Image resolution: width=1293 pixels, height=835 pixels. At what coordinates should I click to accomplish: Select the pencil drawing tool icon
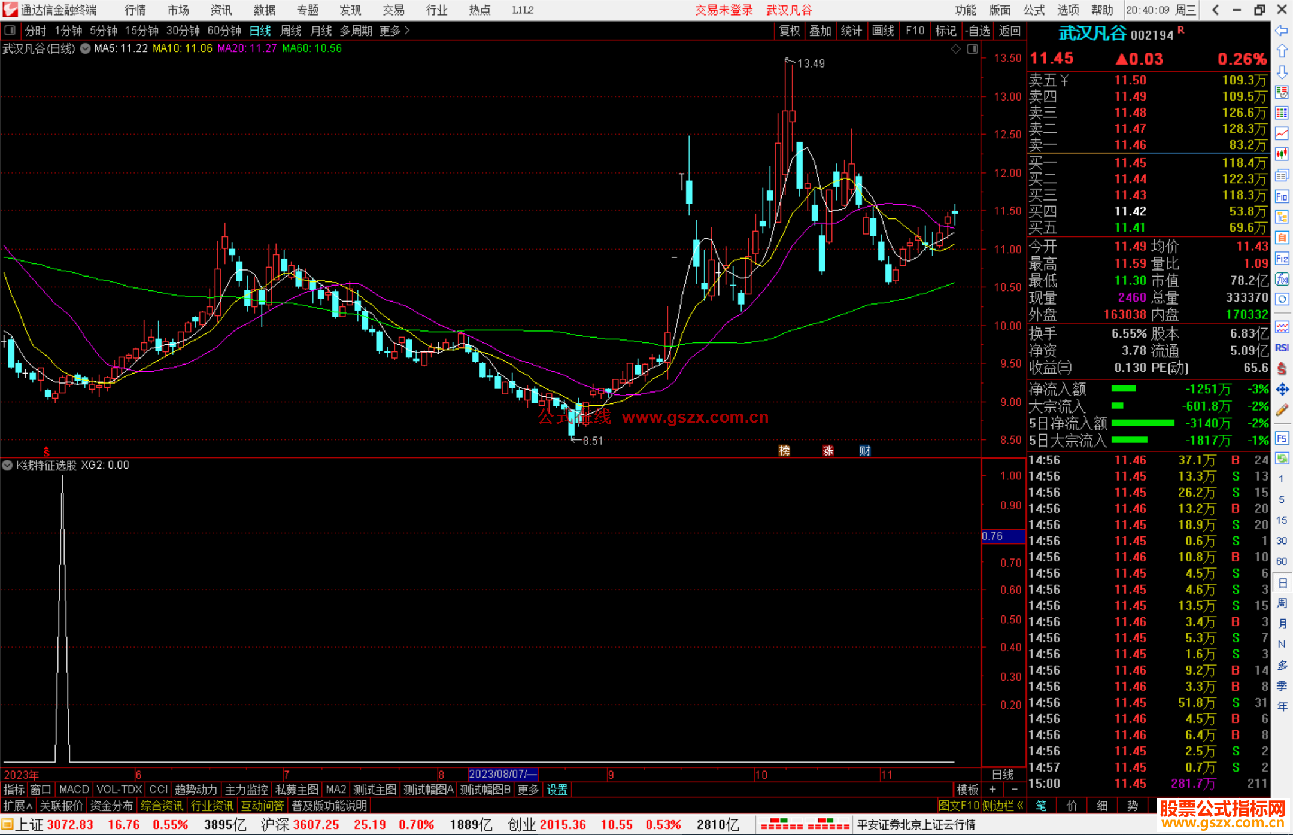pyautogui.click(x=1282, y=410)
